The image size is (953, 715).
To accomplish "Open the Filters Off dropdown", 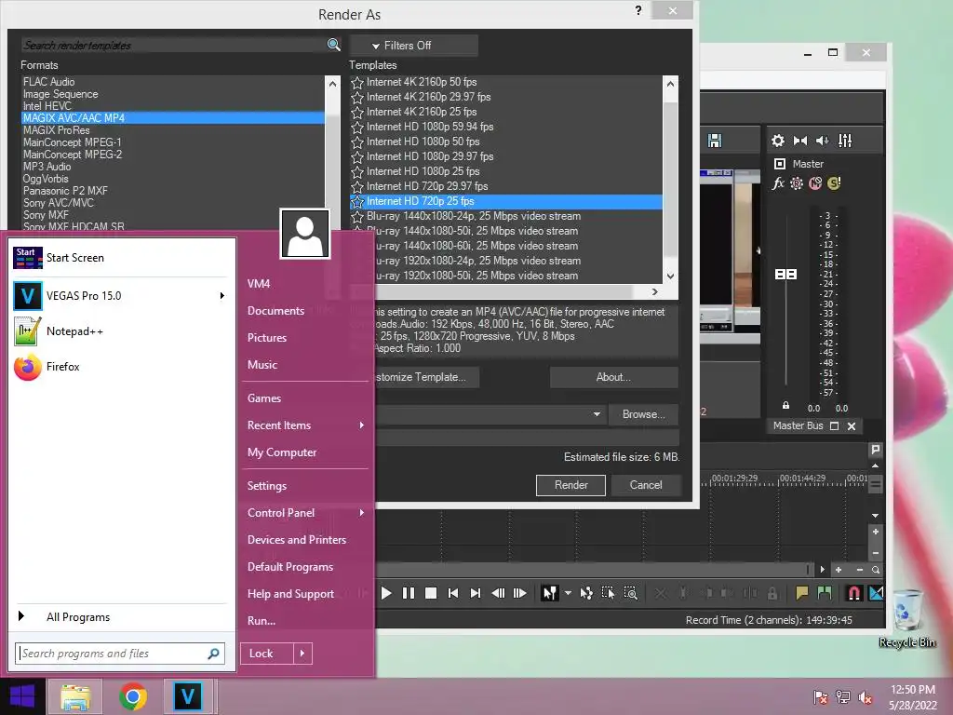I will 413,46.
